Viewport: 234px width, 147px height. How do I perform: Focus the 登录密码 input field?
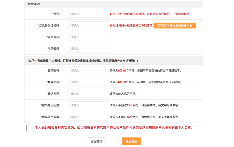click(x=88, y=82)
